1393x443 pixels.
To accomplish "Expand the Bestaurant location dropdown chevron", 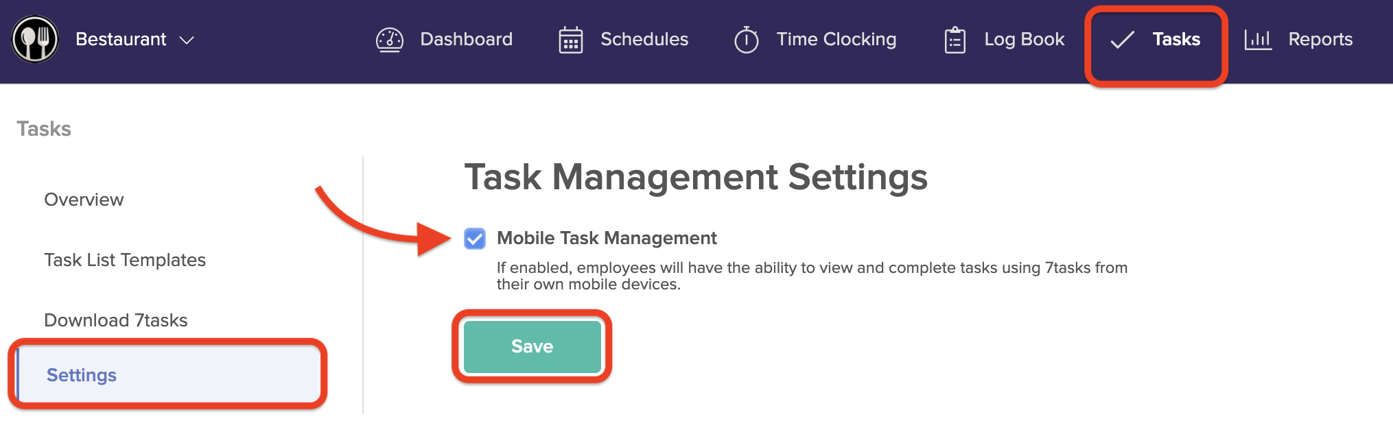I will 187,40.
